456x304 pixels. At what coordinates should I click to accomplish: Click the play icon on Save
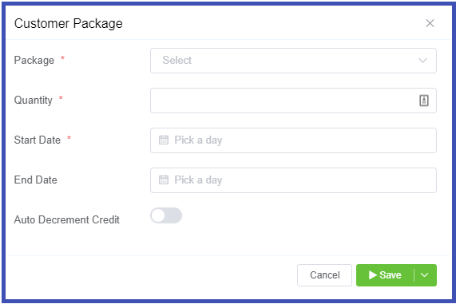[x=373, y=275]
